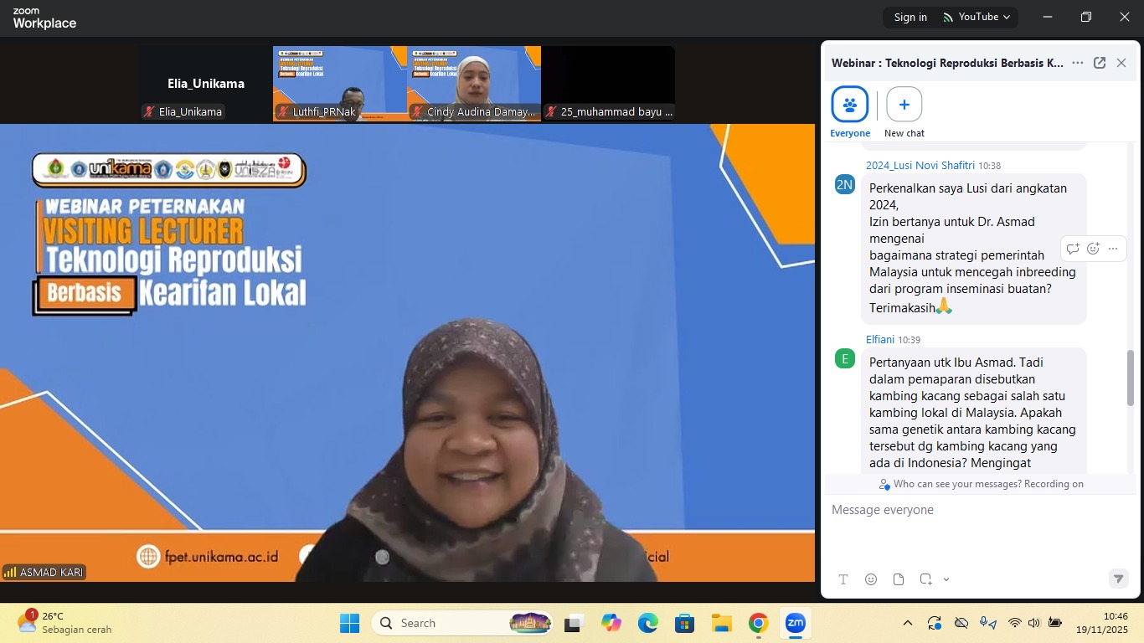The width and height of the screenshot is (1144, 643).
Task: Add emoji reaction to Lusi's message
Action: pyautogui.click(x=1093, y=249)
